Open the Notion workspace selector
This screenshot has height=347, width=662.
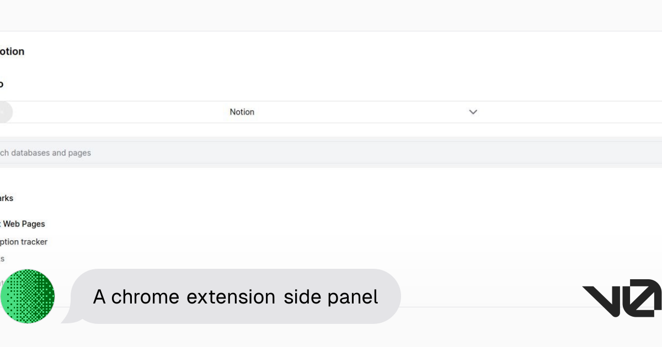tap(331, 112)
